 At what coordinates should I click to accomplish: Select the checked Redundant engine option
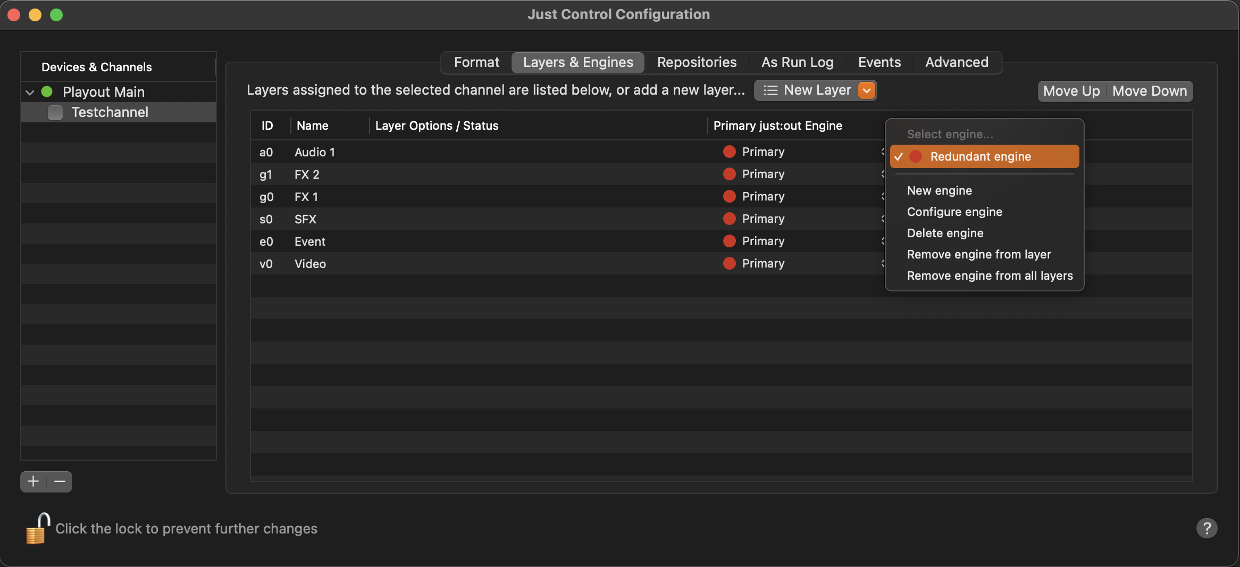(984, 156)
